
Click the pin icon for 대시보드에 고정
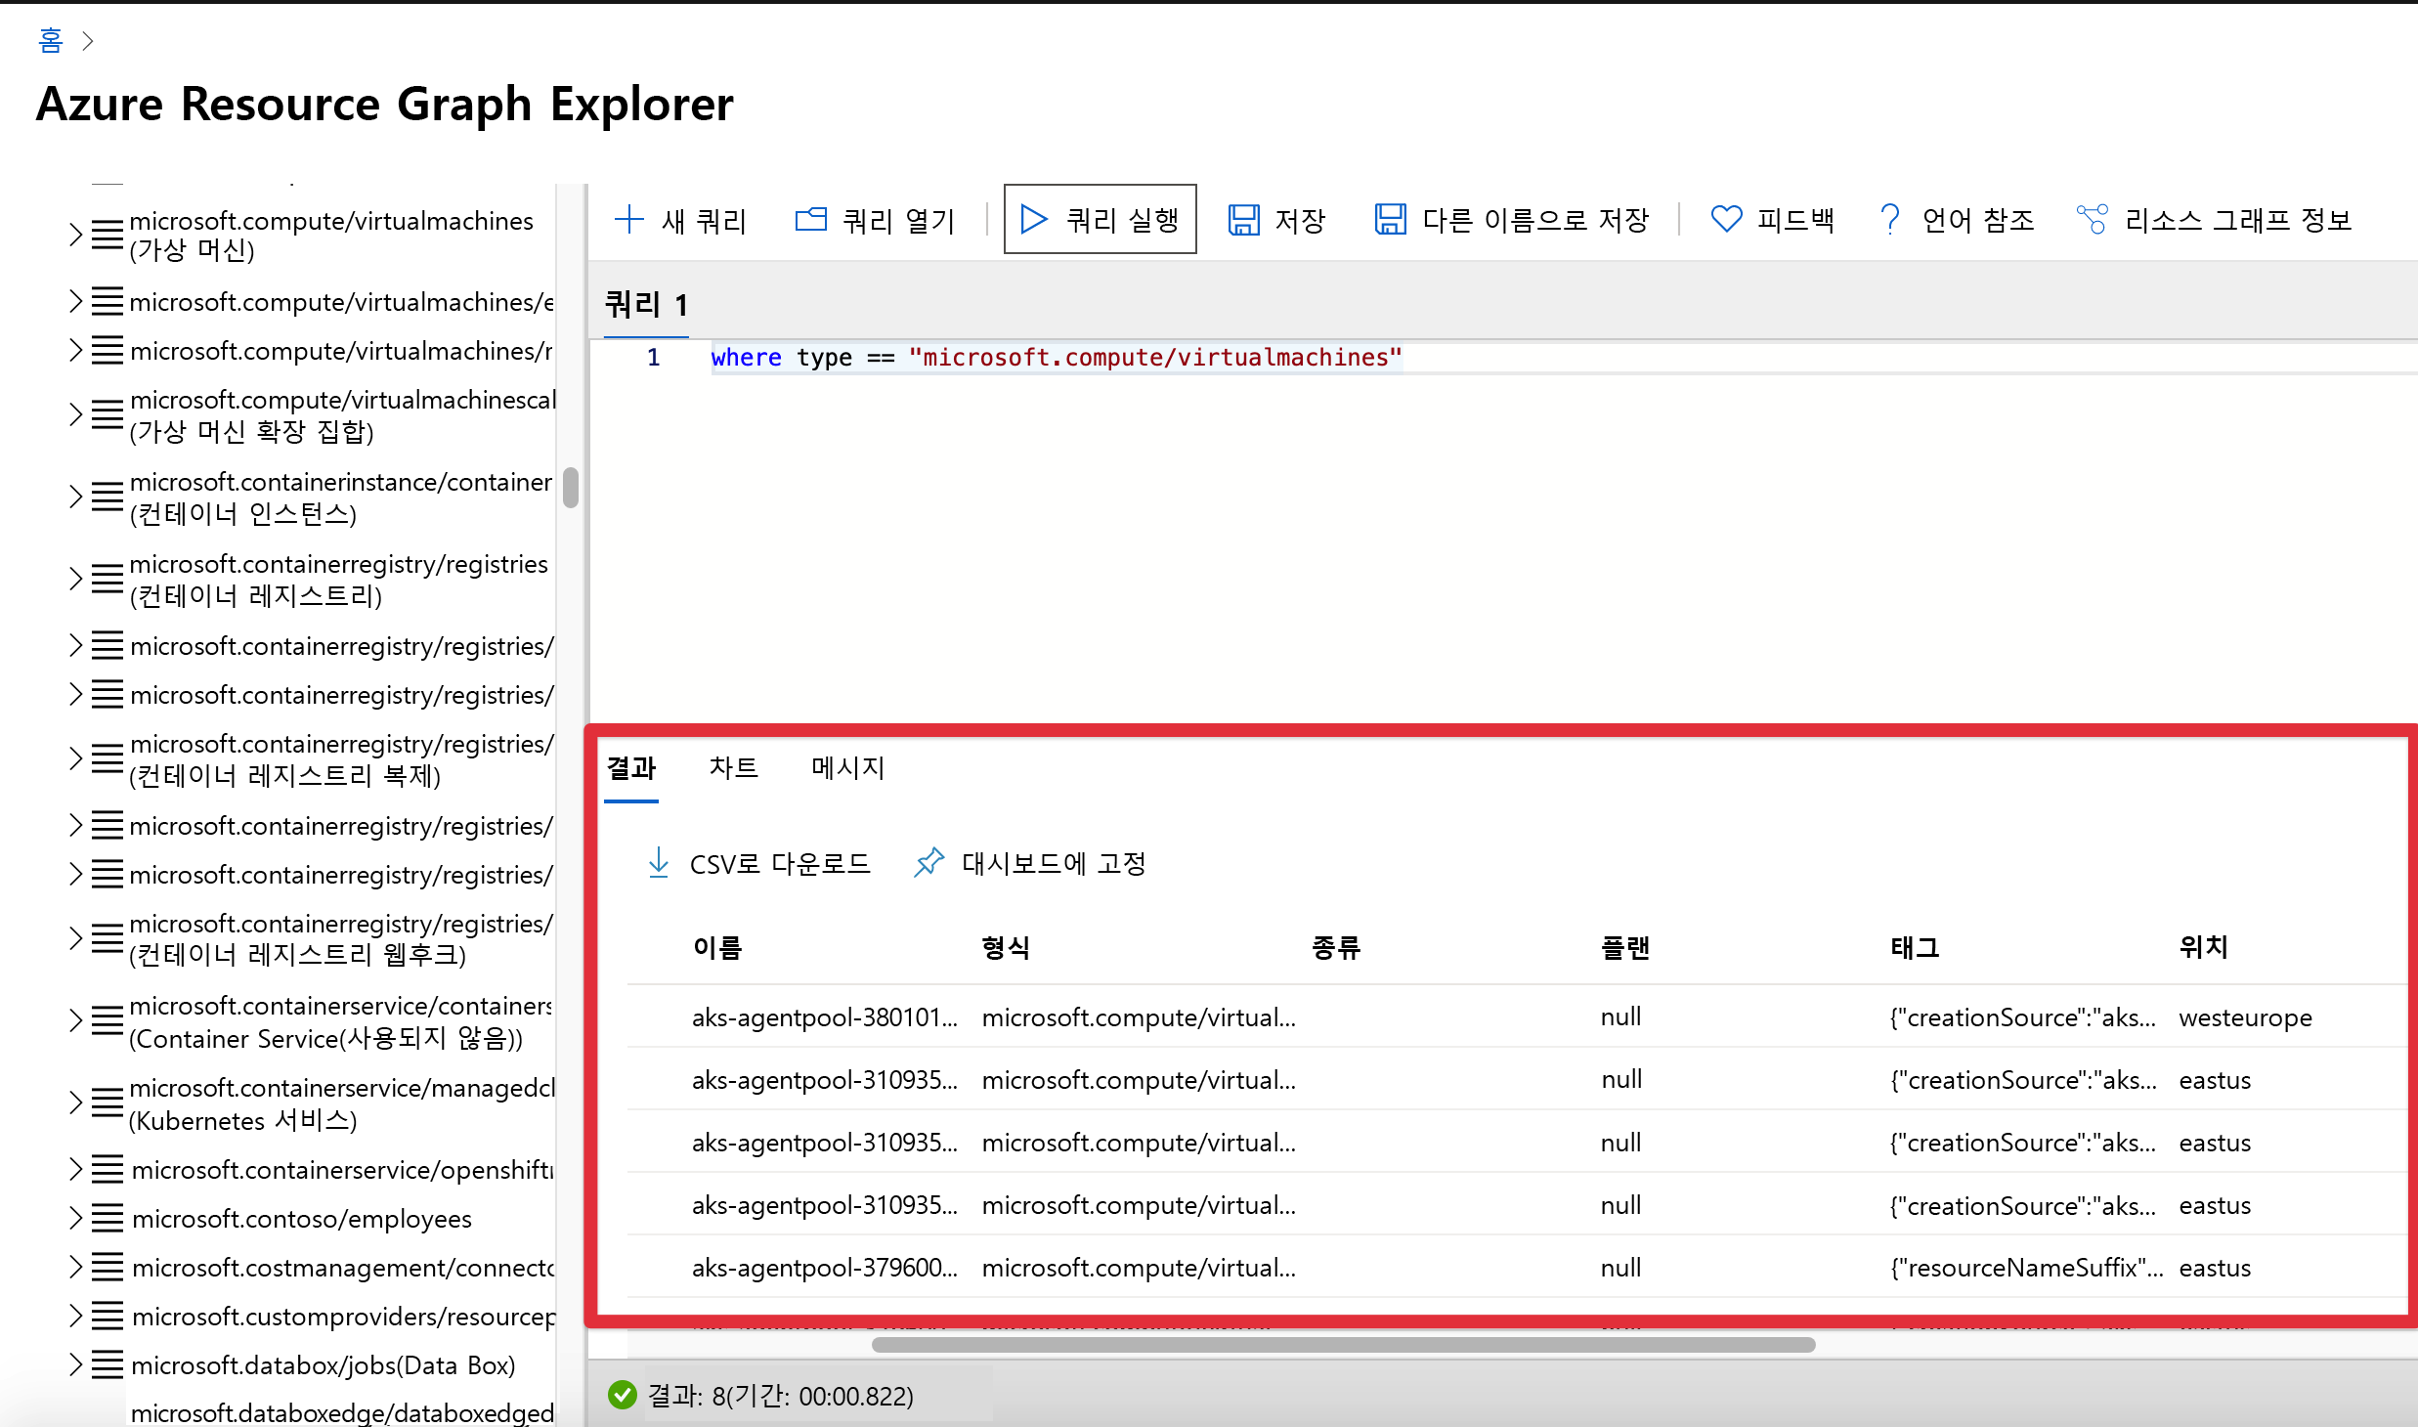coord(928,862)
